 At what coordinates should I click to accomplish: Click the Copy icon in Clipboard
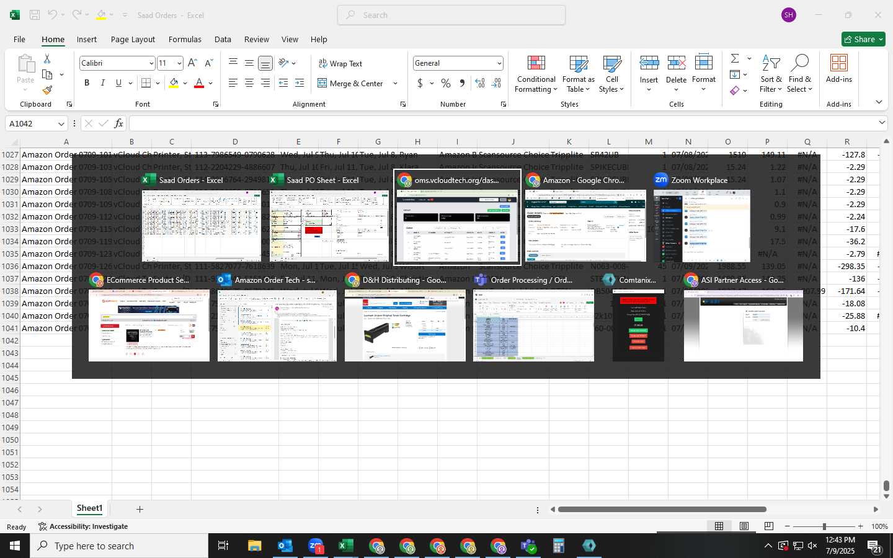pyautogui.click(x=47, y=74)
